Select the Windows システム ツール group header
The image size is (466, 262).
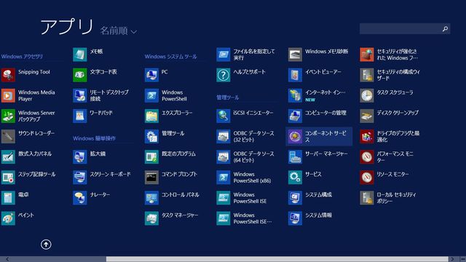click(x=170, y=57)
